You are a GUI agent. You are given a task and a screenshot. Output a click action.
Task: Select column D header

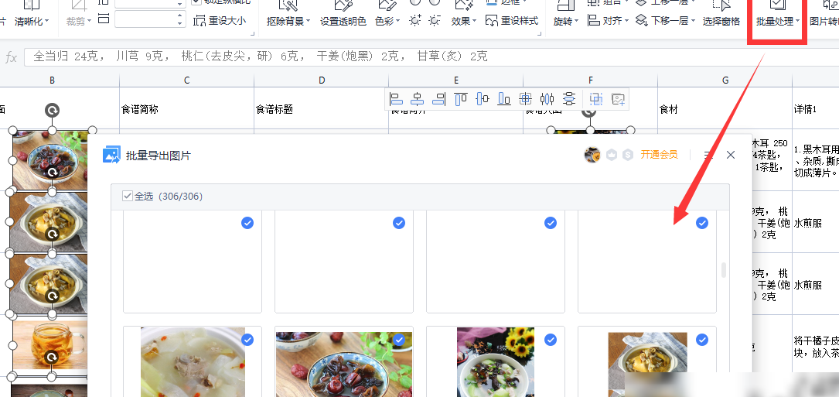[x=322, y=80]
